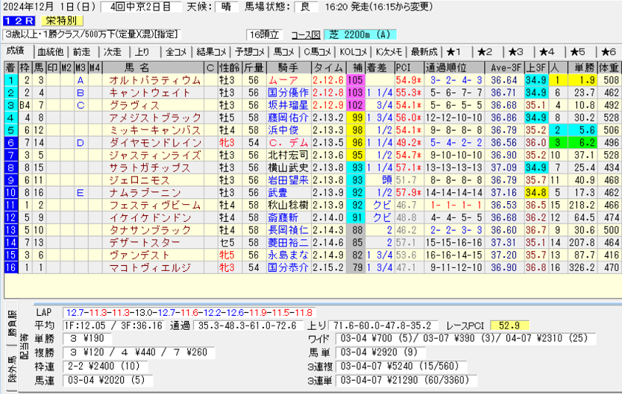Click the blue 12R race number badge
This screenshot has height=394, width=622.
(x=16, y=21)
